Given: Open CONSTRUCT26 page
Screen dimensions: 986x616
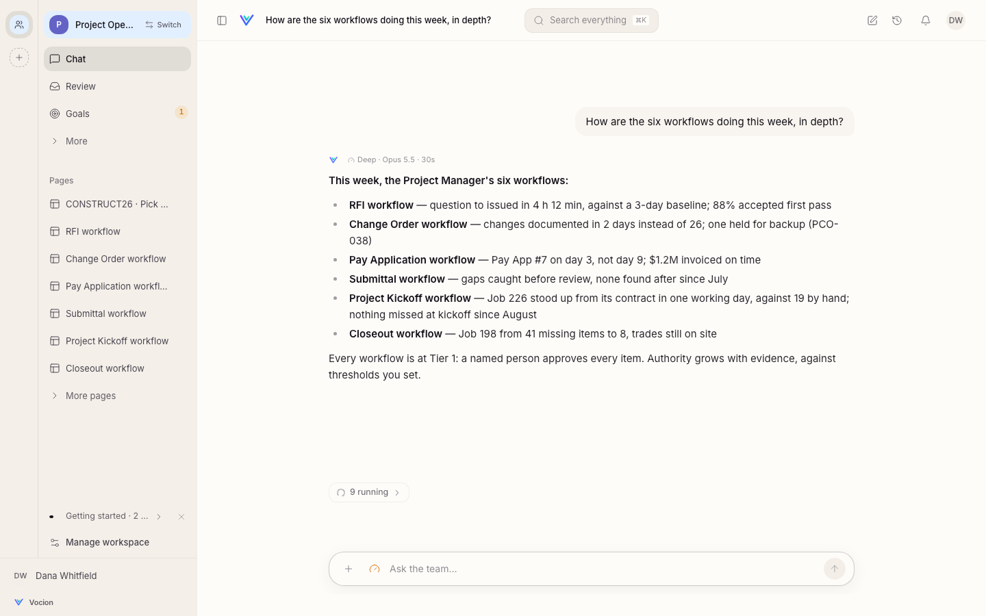Looking at the screenshot, I should [x=118, y=204].
